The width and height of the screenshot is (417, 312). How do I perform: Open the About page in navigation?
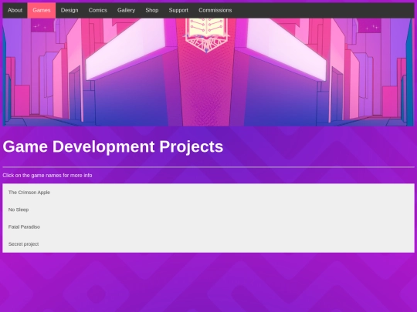15,10
